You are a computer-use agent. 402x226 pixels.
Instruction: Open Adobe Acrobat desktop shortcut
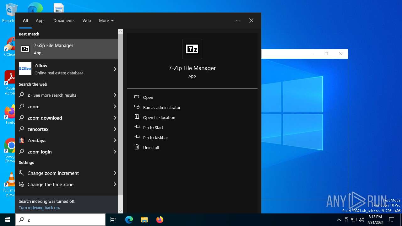coord(9,83)
